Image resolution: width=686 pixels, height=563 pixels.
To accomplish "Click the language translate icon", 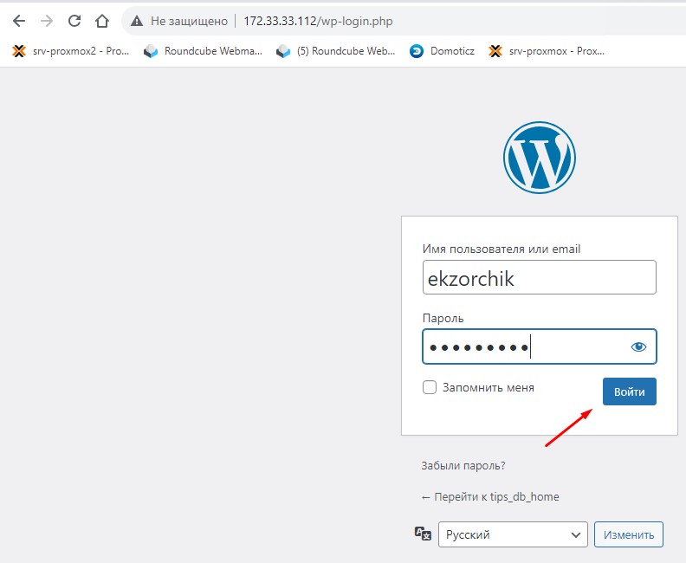I will point(423,534).
